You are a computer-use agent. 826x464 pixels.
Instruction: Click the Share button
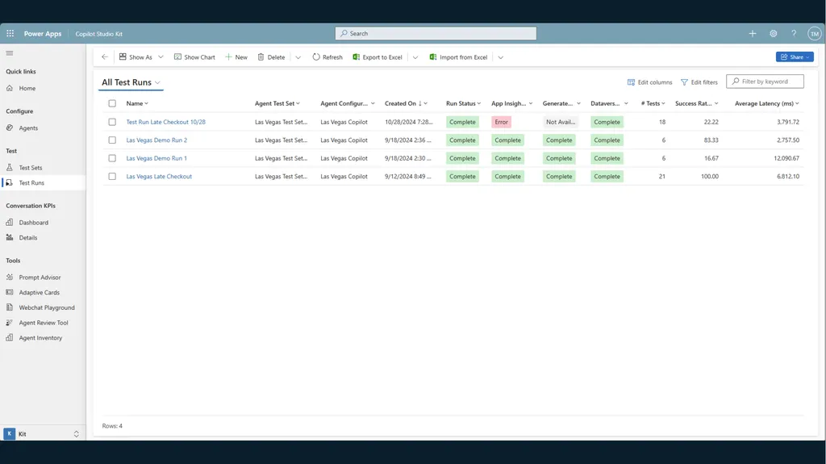tap(795, 57)
